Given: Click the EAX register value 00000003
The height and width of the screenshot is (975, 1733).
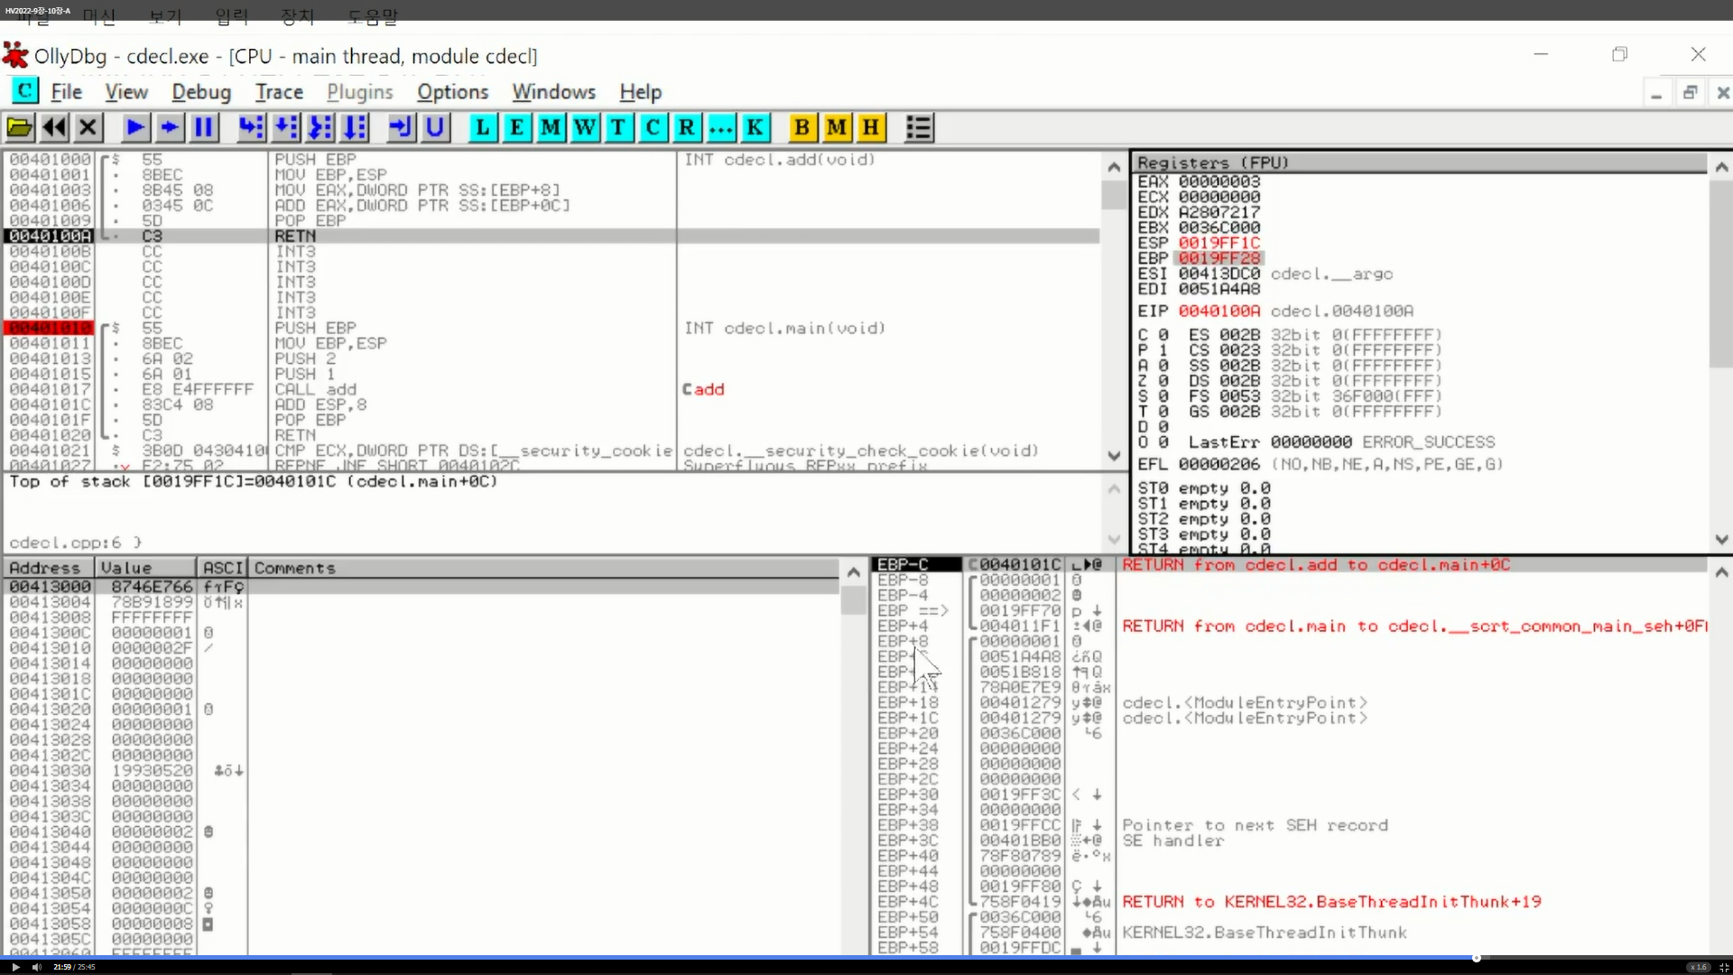Looking at the screenshot, I should (x=1219, y=181).
